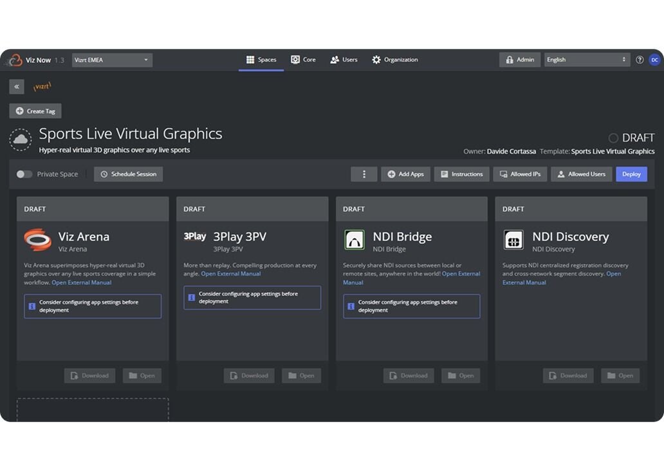Image resolution: width=664 pixels, height=471 pixels.
Task: Click the NDI Bridge app icon
Action: coord(354,240)
